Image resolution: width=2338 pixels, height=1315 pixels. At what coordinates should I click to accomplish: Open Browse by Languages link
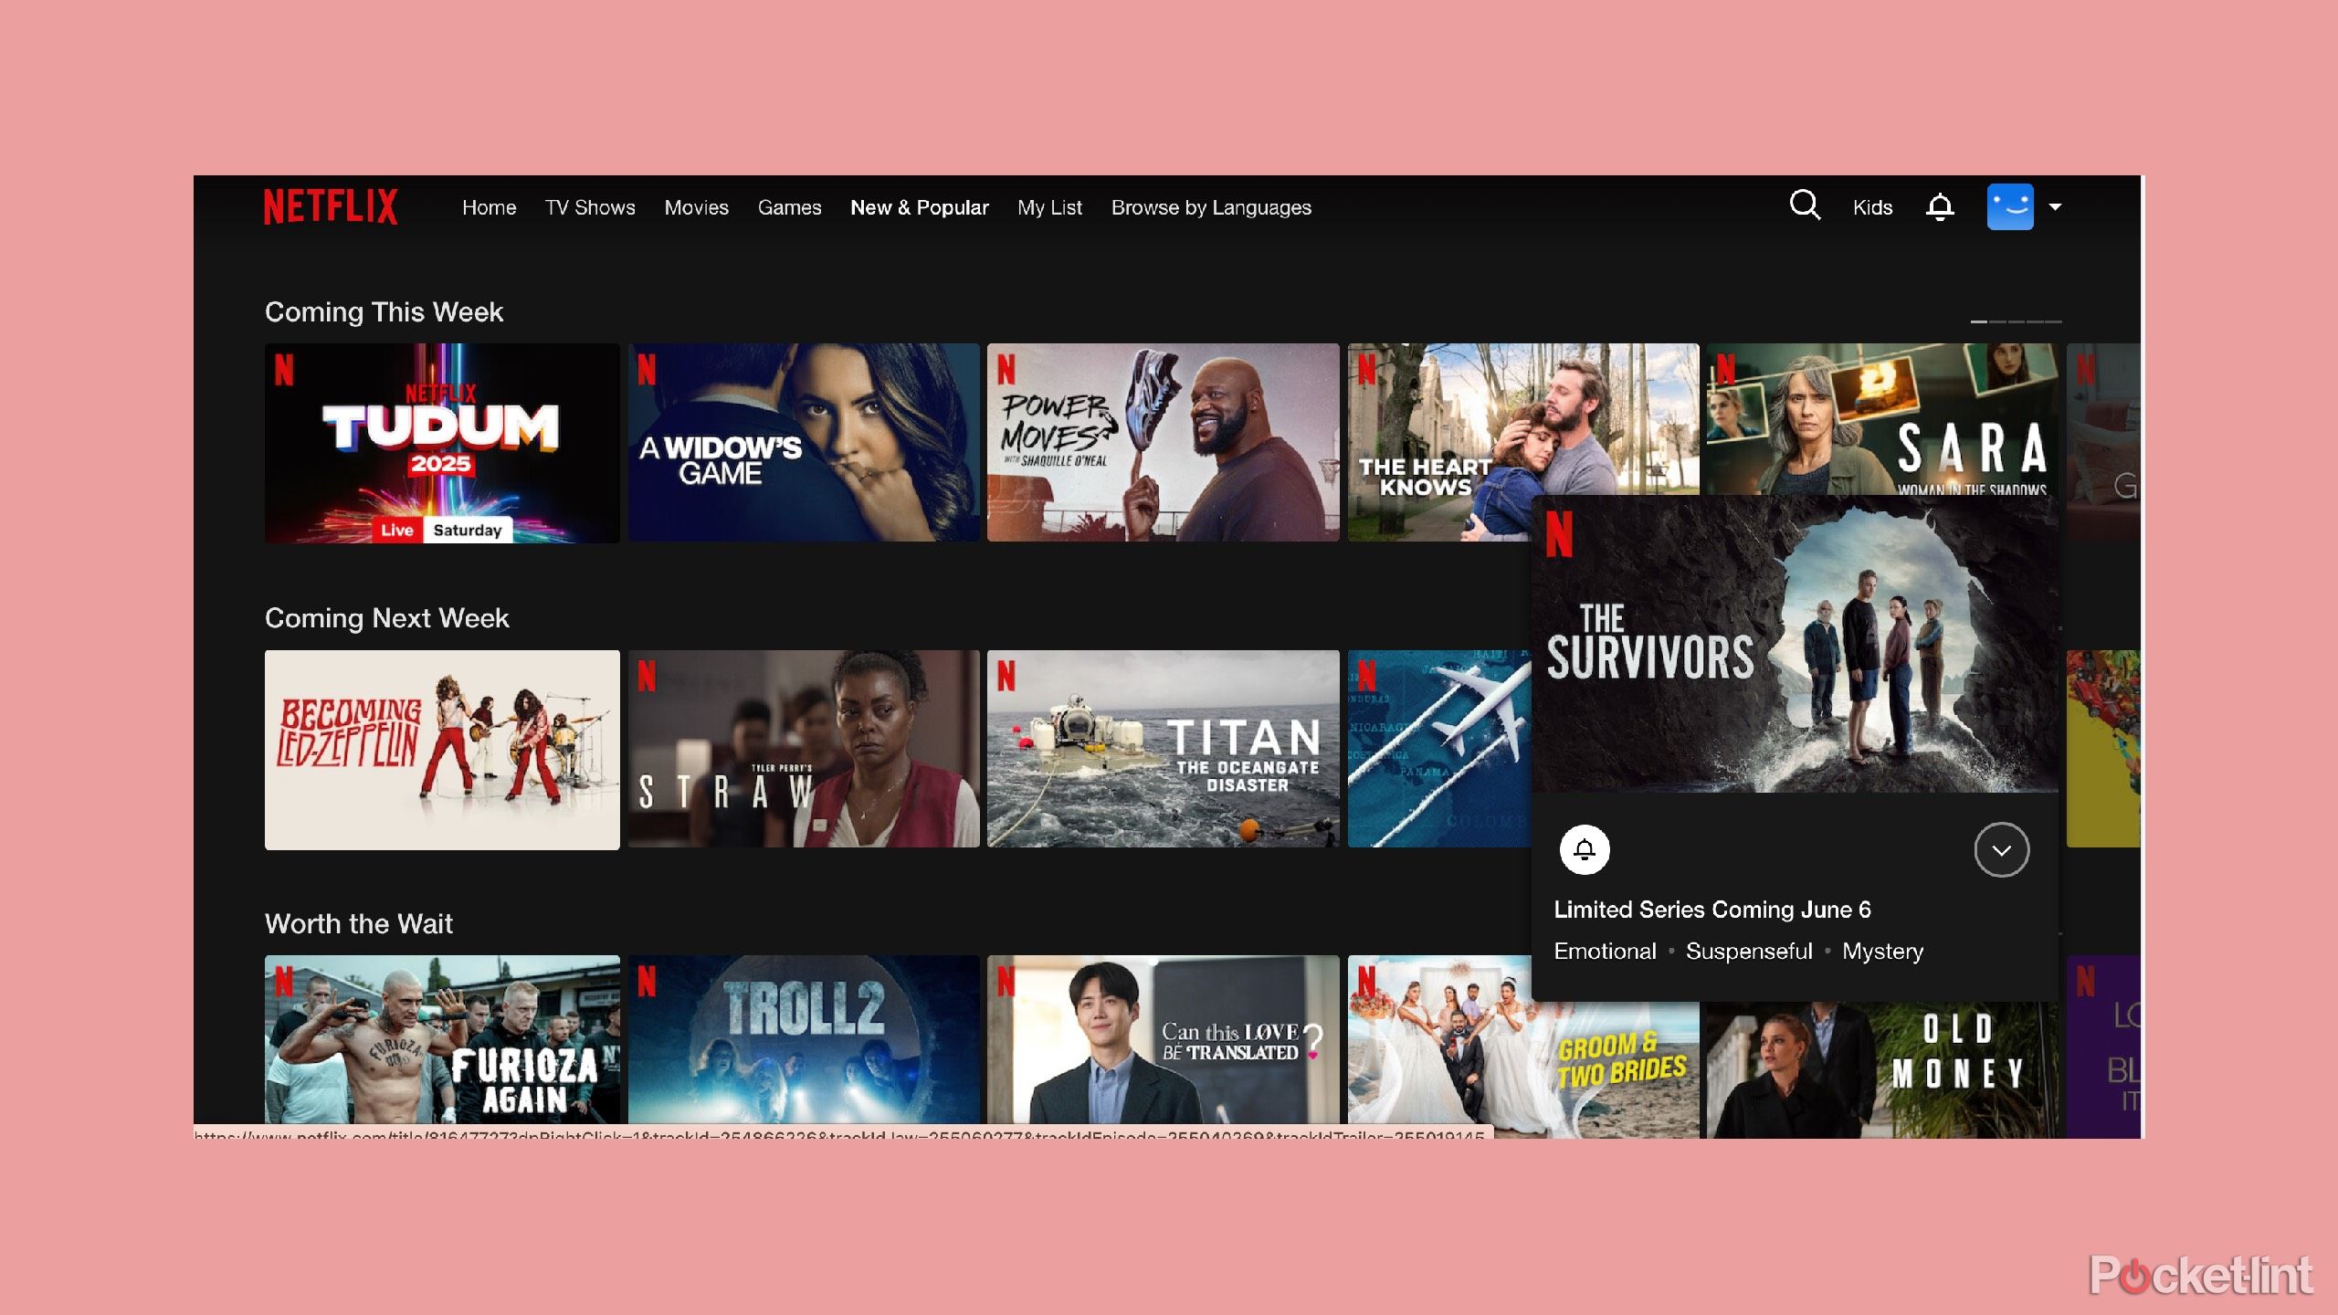pos(1211,207)
